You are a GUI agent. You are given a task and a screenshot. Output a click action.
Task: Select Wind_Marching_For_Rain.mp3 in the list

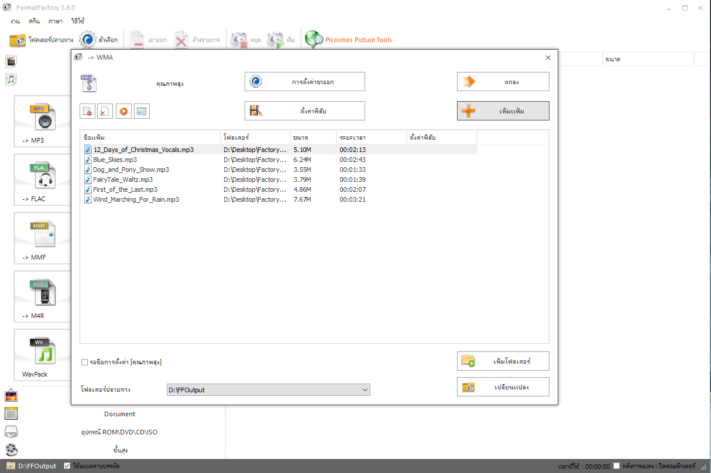(279, 199)
